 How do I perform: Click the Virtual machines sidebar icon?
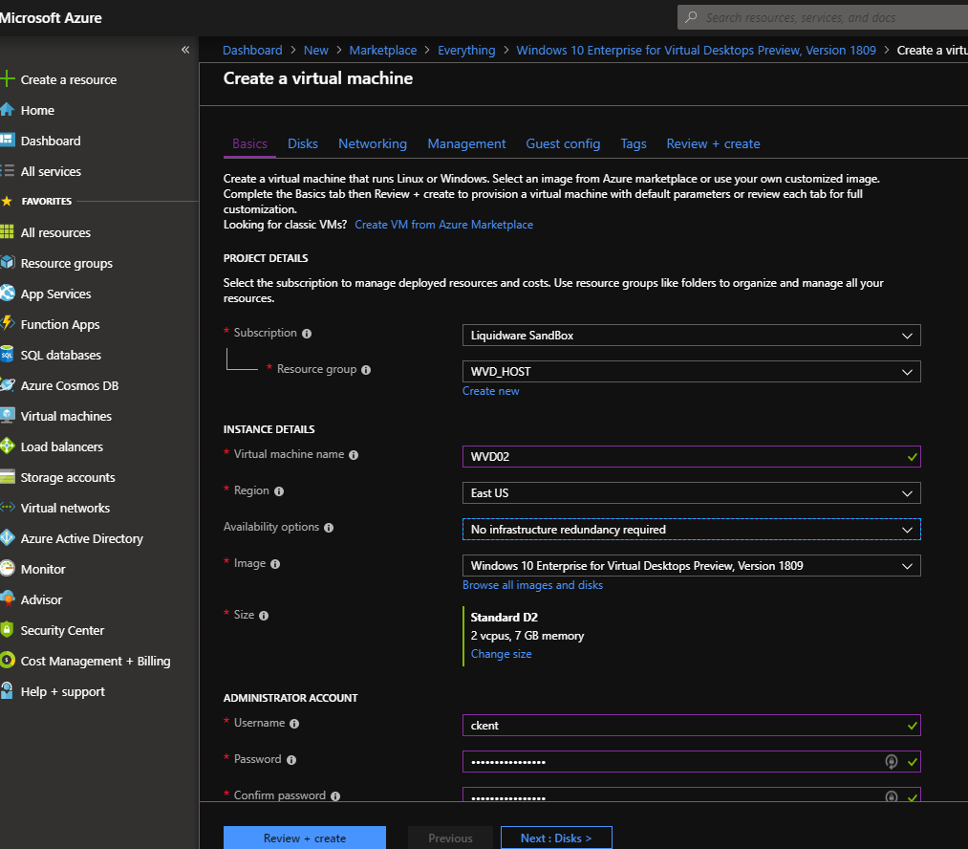coord(8,416)
